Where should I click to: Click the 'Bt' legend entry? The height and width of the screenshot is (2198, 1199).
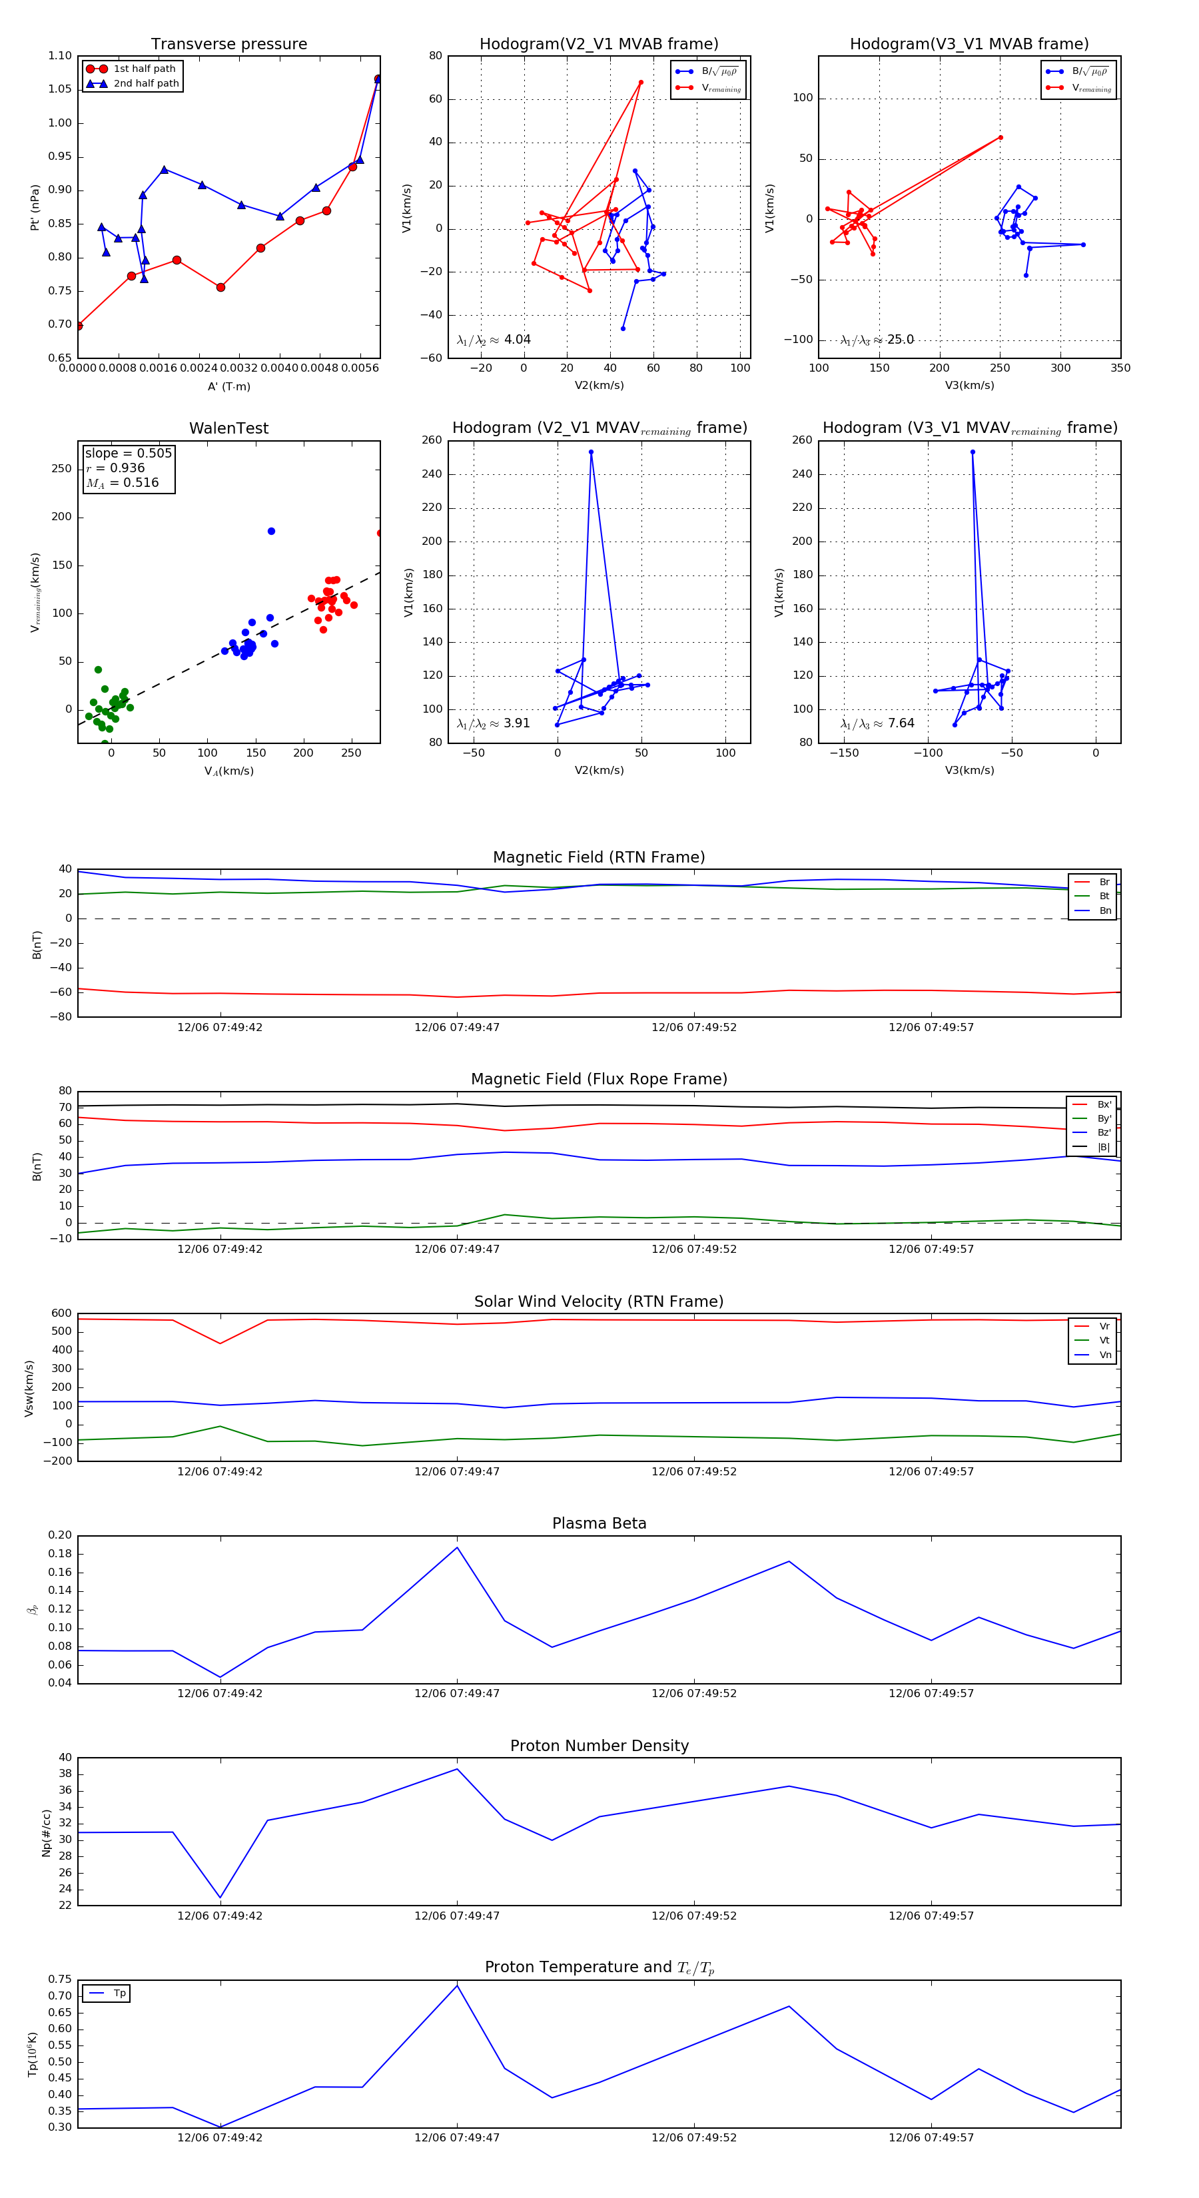pyautogui.click(x=1093, y=896)
